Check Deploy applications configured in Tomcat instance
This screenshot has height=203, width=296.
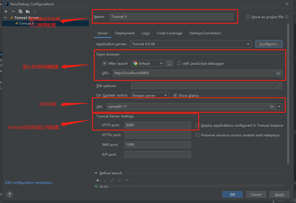197,125
